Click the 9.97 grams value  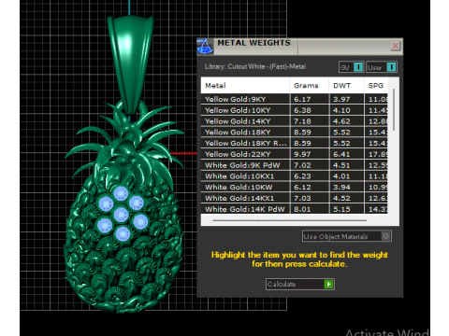coord(302,154)
